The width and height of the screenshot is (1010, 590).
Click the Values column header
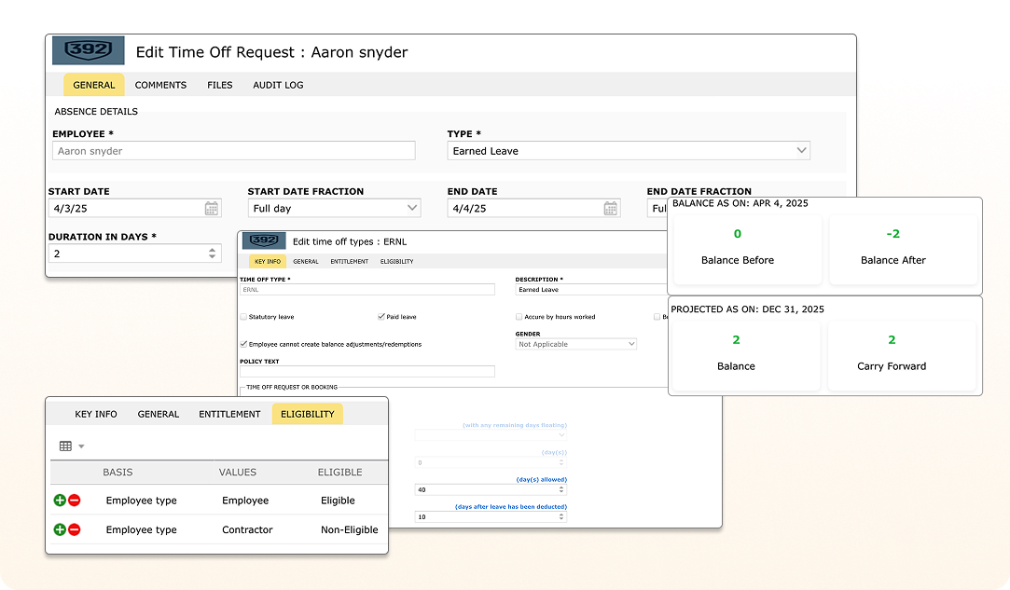pyautogui.click(x=238, y=473)
